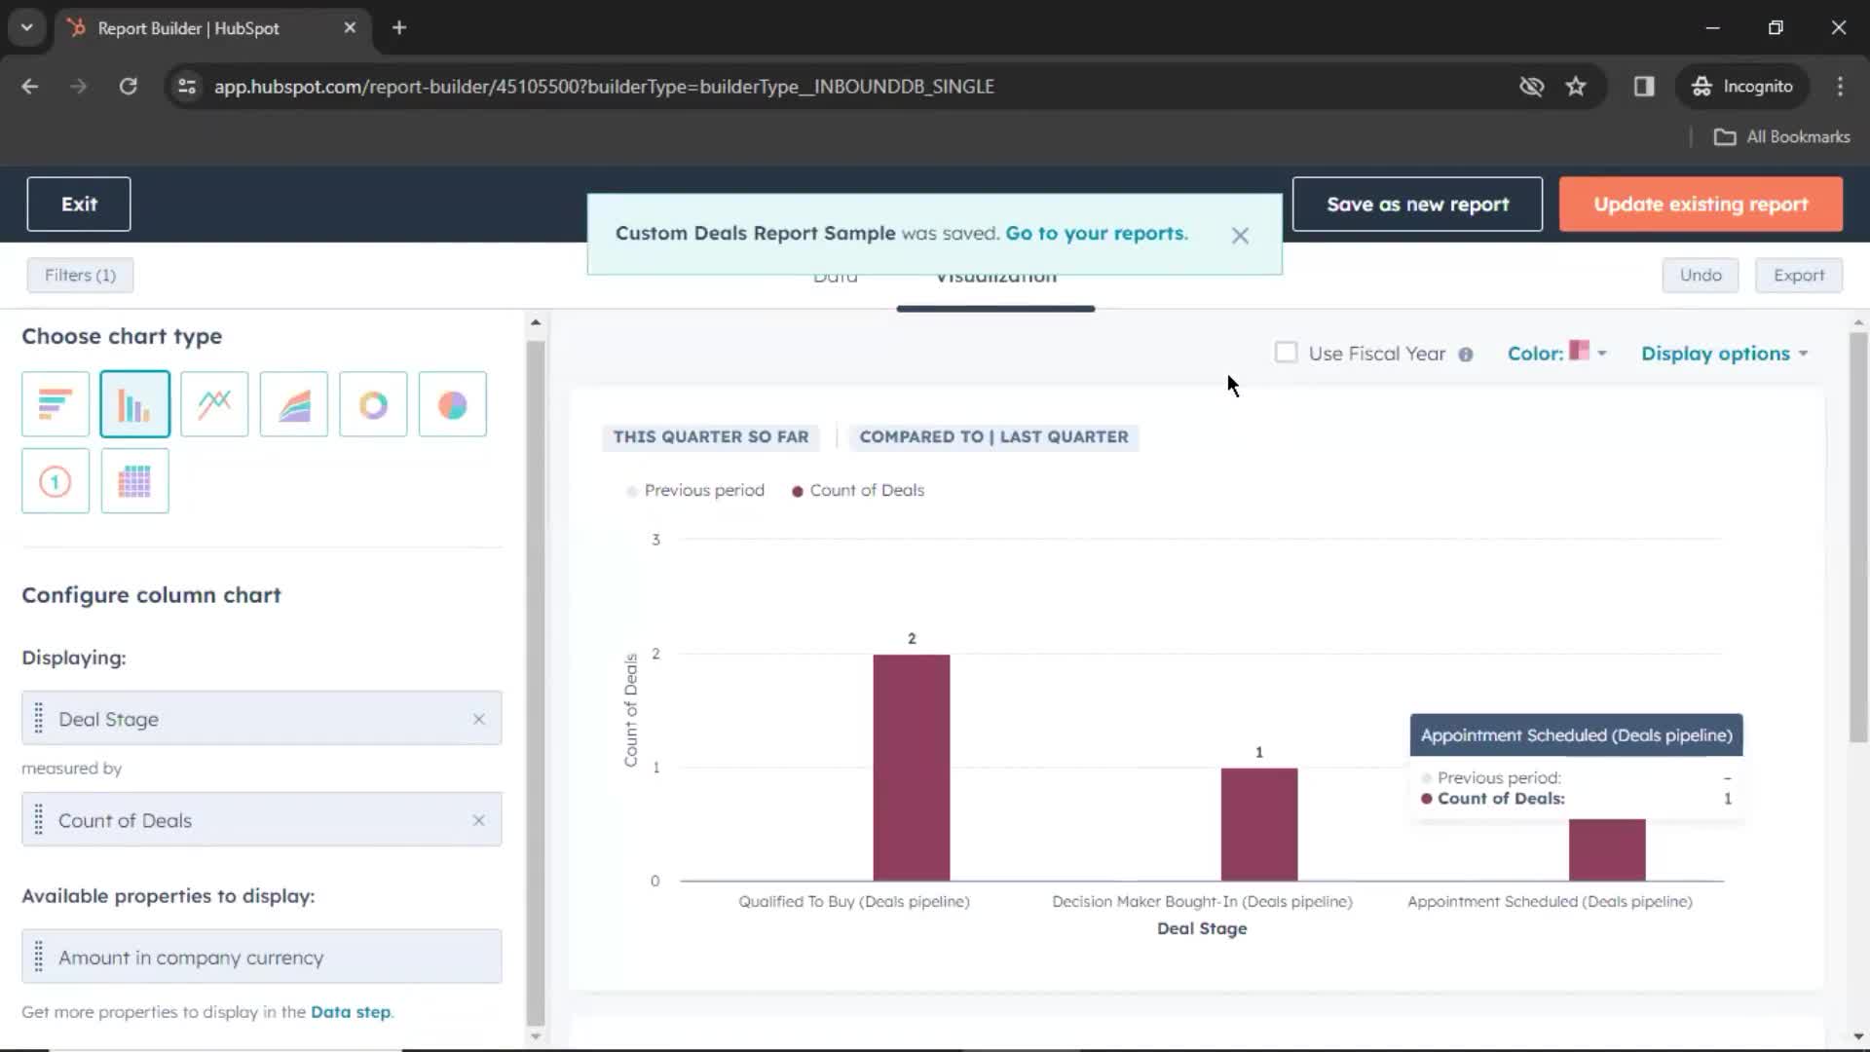
Task: Remove the Count of Deals measure
Action: pyautogui.click(x=479, y=820)
